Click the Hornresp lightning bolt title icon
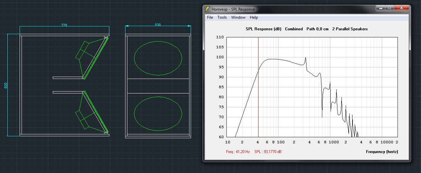The height and width of the screenshot is (173, 421). pos(207,9)
